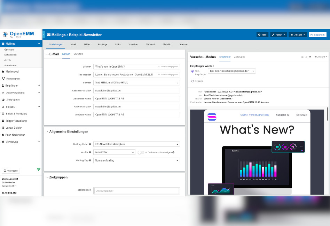Open the Format dropdown

pos(136,83)
